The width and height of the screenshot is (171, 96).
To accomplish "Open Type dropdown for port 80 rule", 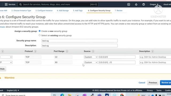I will click(6, 62).
